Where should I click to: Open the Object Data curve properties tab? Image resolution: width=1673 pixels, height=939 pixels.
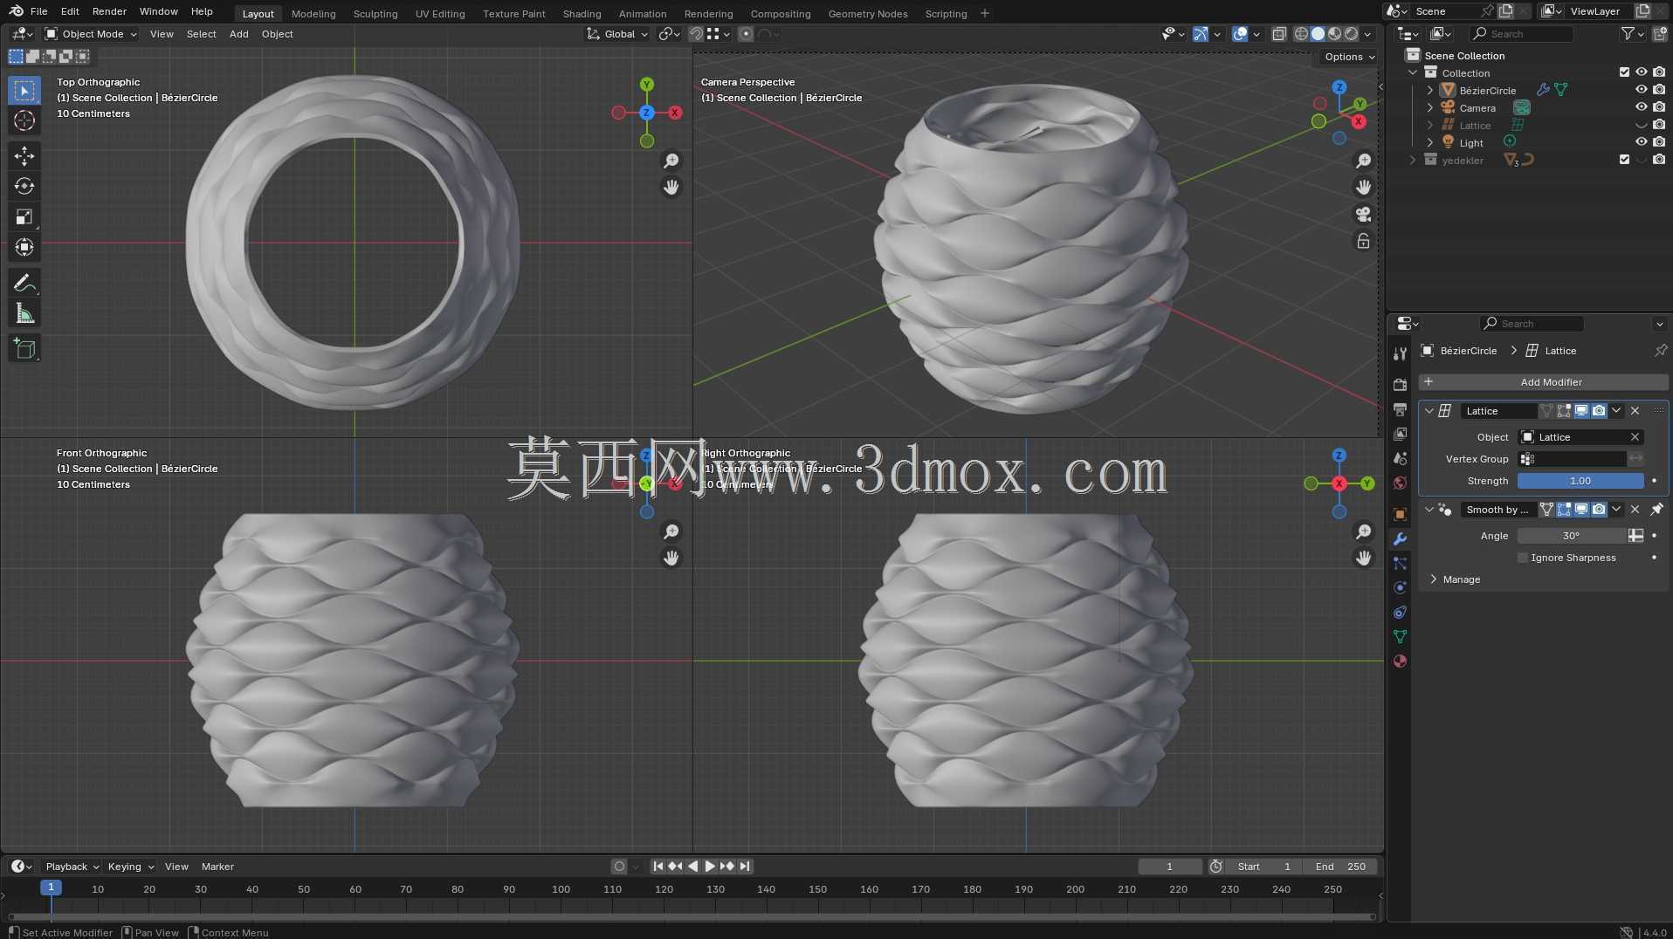pos(1400,636)
